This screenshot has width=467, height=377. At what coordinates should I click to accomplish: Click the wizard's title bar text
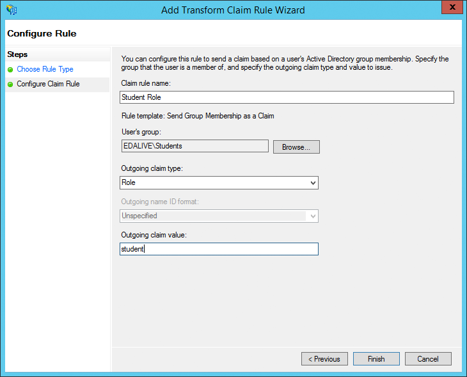pos(233,10)
